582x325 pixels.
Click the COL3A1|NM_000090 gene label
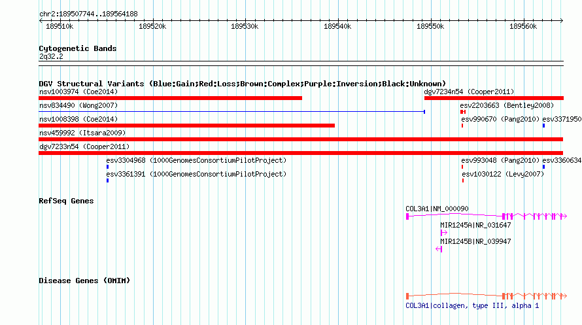(x=437, y=209)
